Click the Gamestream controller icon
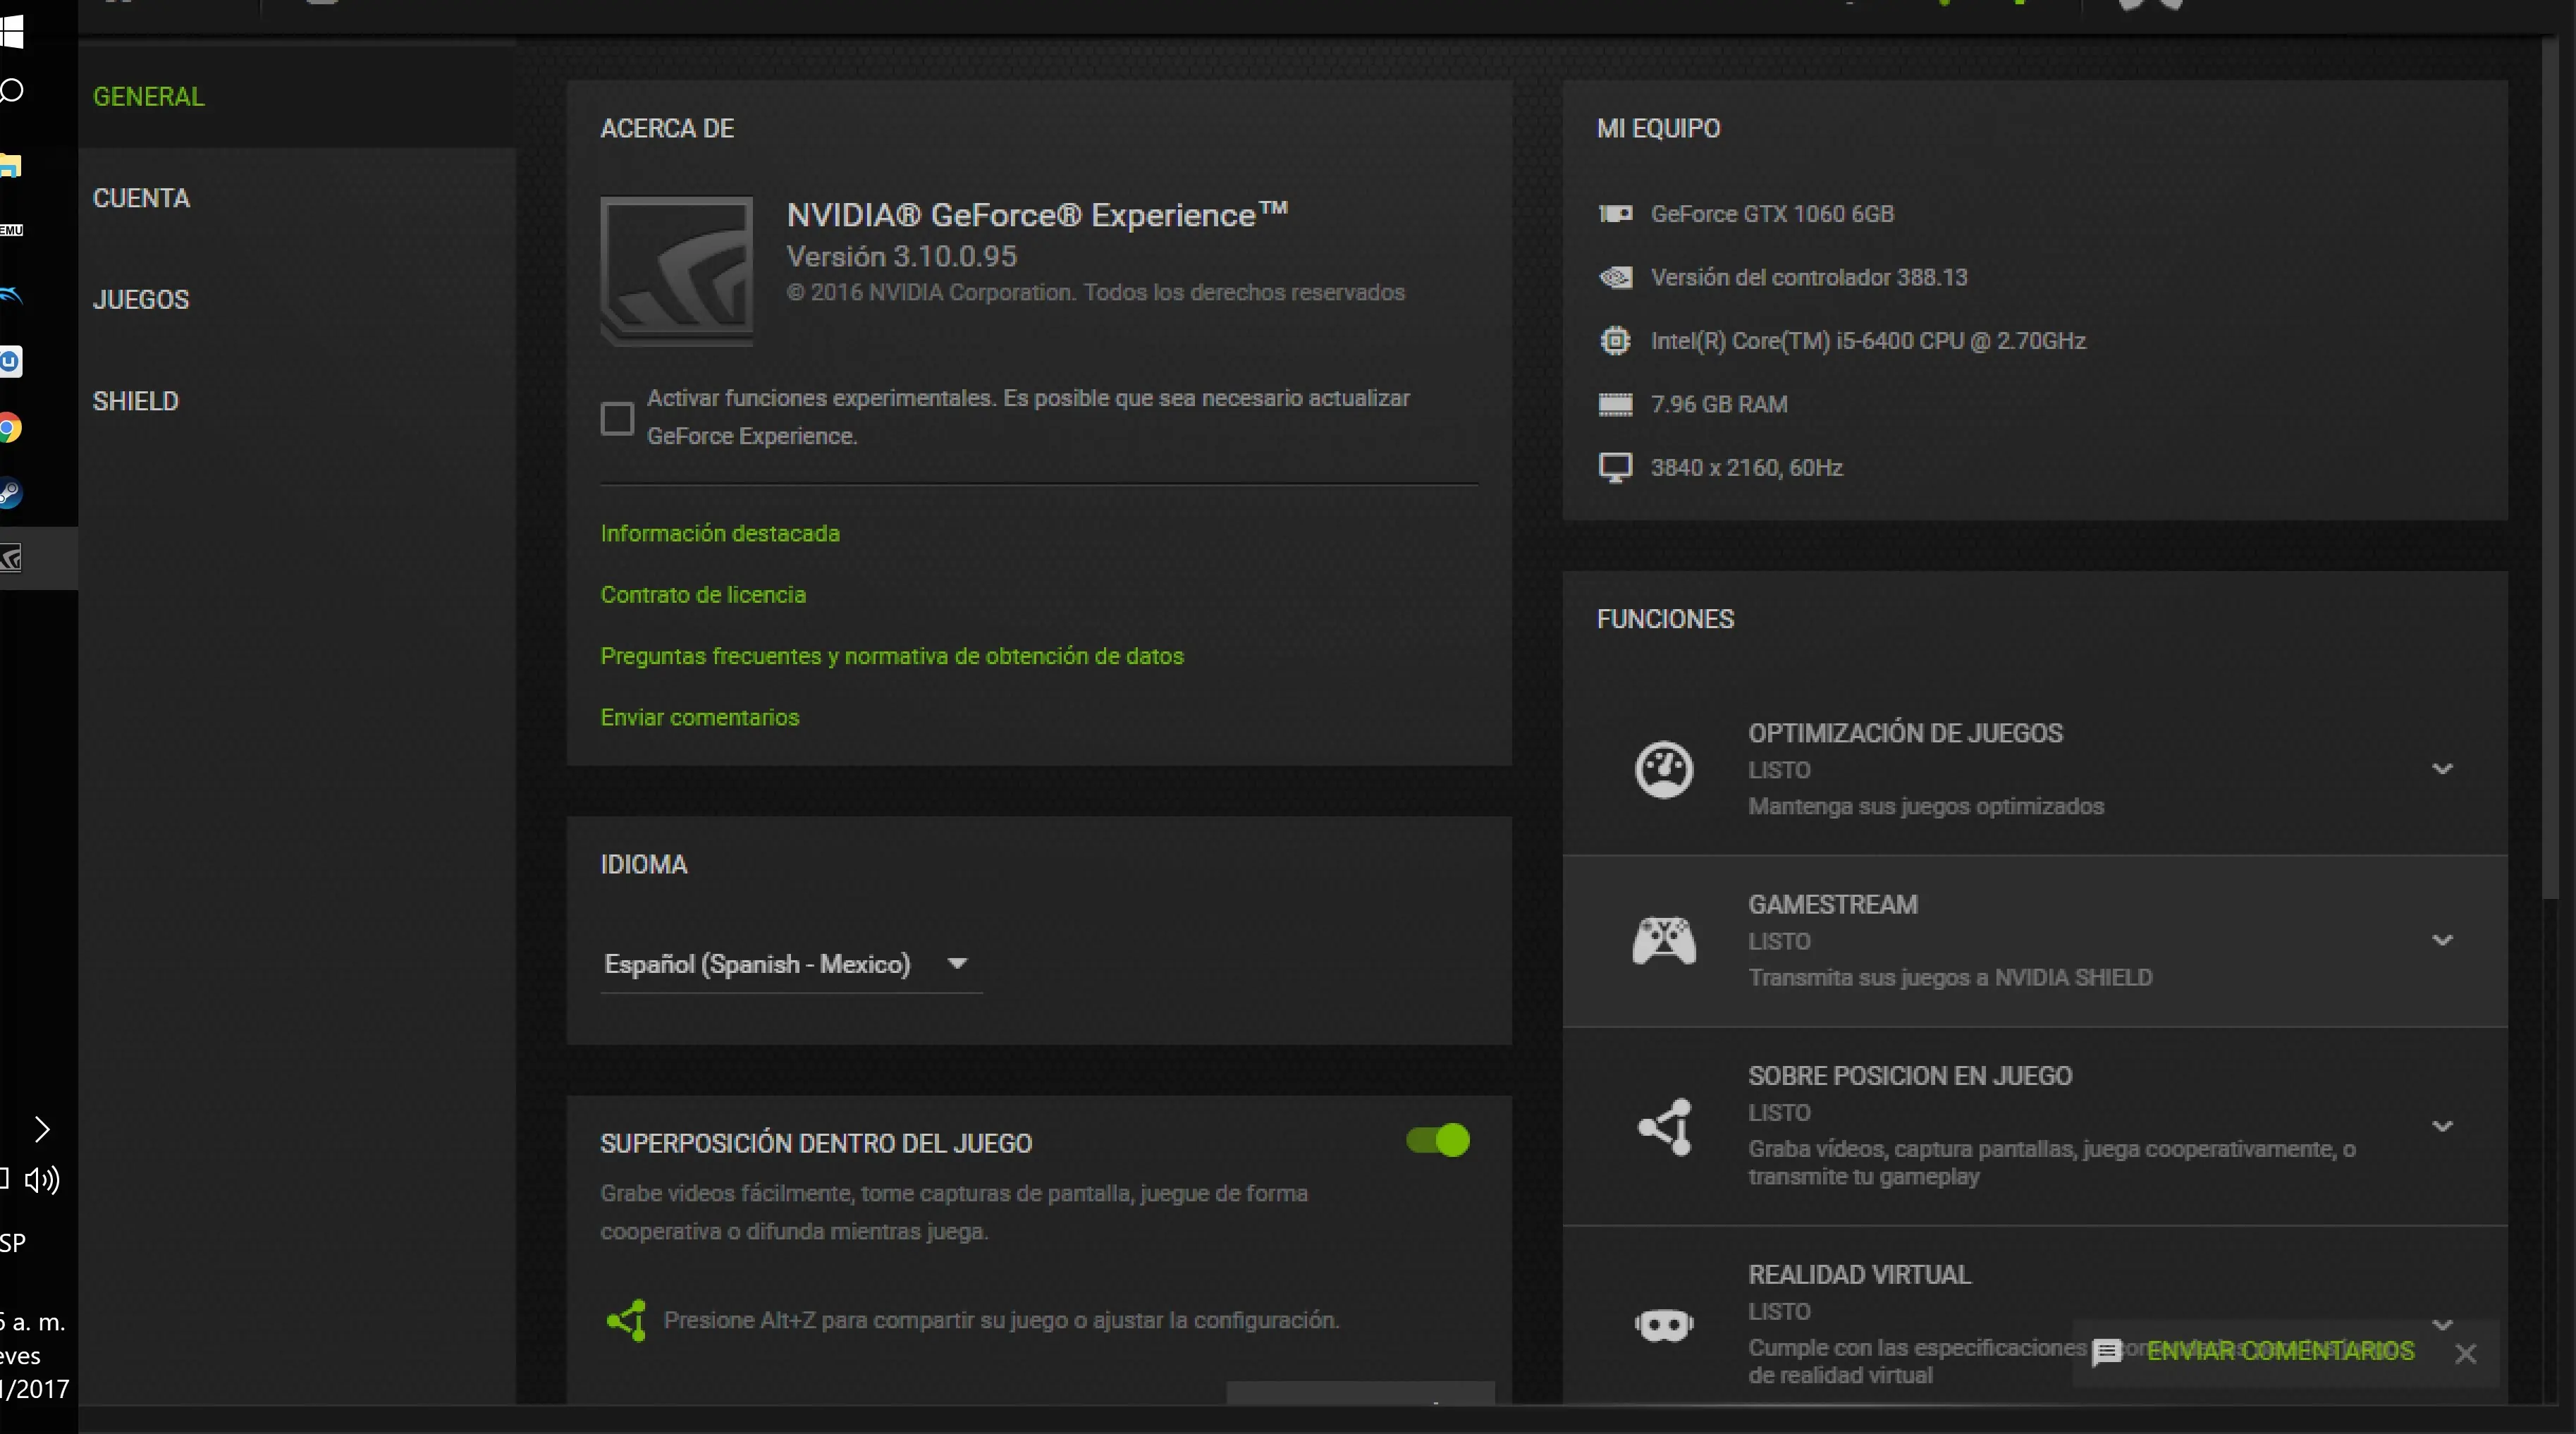This screenshot has height=1434, width=2576. [1664, 940]
